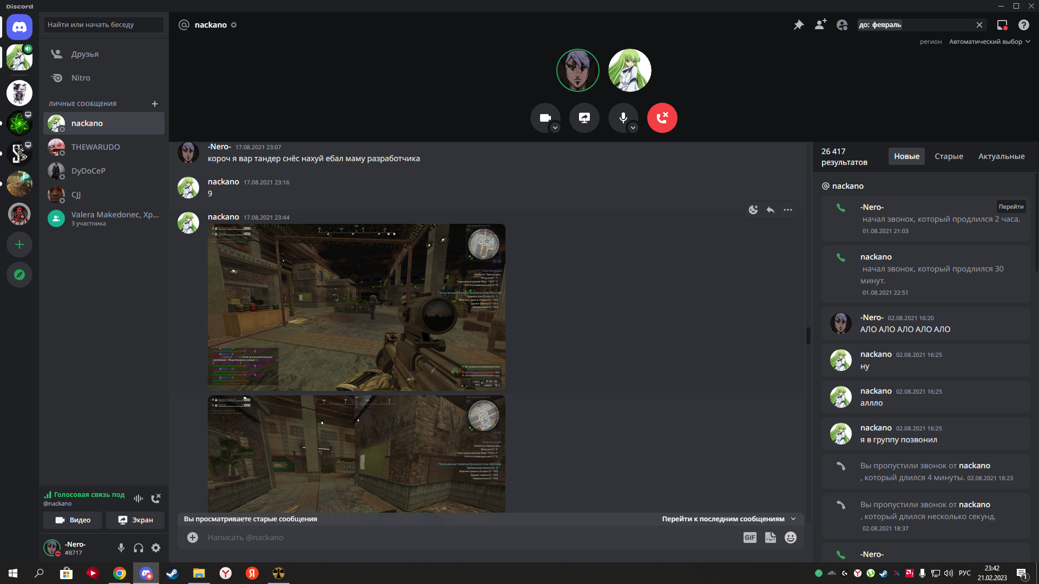This screenshot has width=1039, height=584.
Task: Select nackano avatar in call view
Action: [629, 70]
